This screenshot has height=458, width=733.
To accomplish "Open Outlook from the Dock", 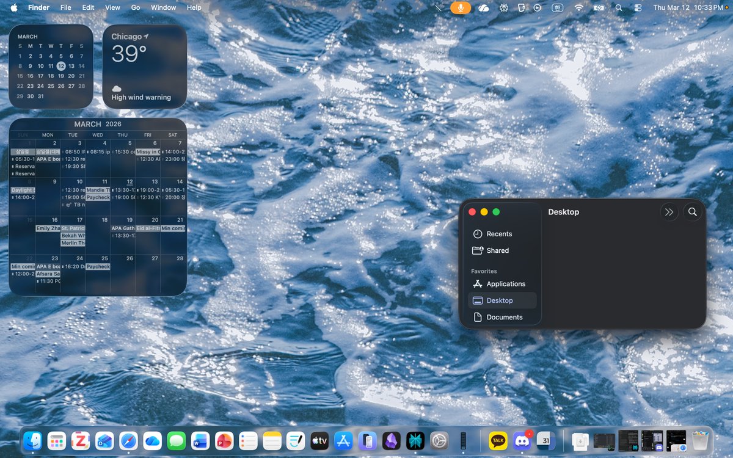I will coord(104,440).
